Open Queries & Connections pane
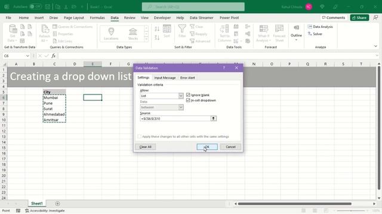 tap(73, 27)
